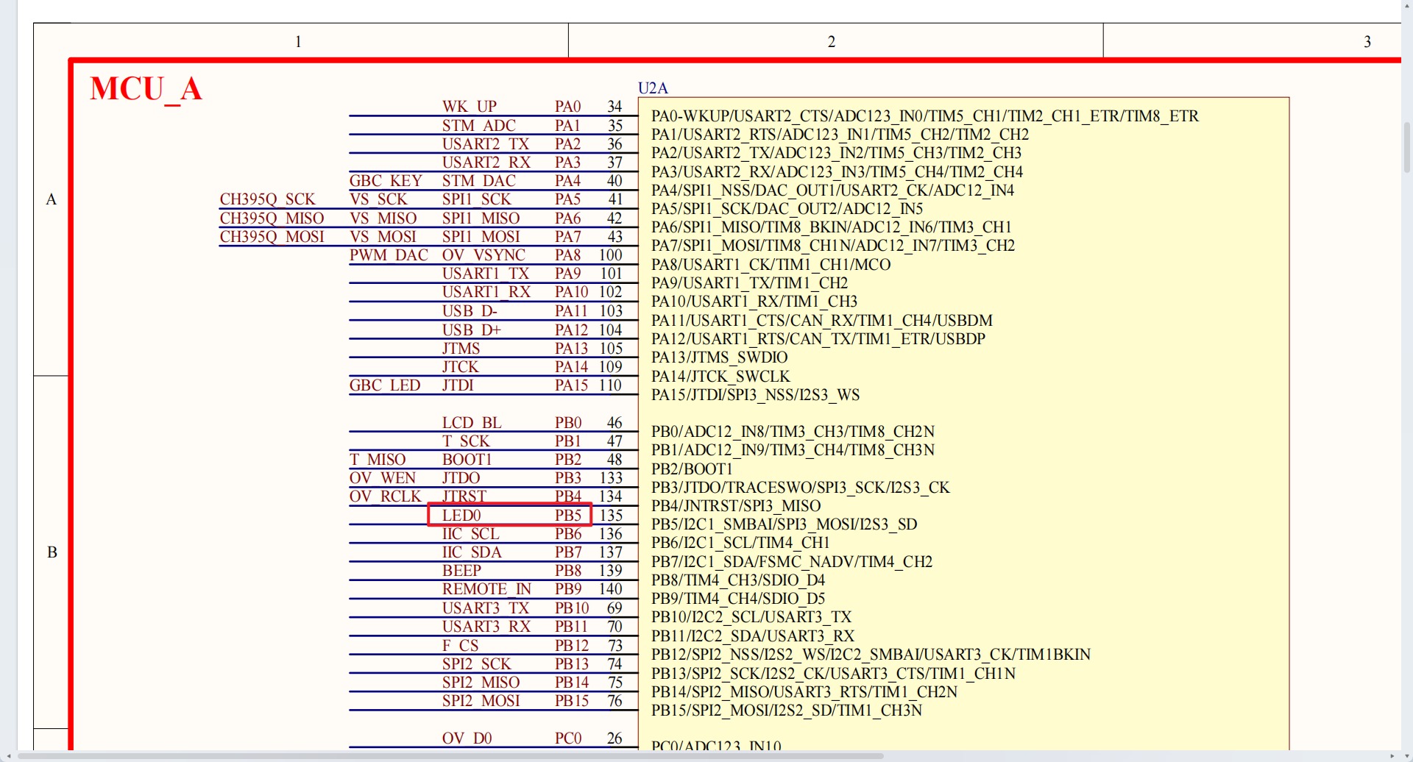Click the SPI2_MISO net label
Image resolution: width=1413 pixels, height=762 pixels.
[481, 683]
